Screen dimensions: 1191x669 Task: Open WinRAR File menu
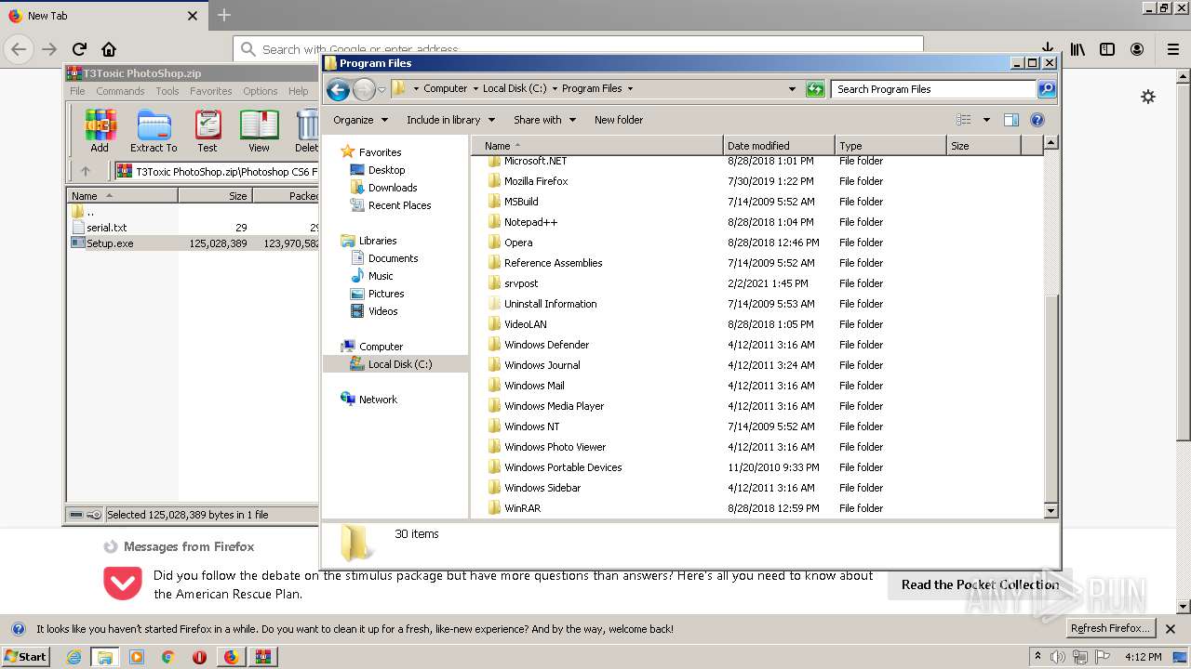click(77, 91)
